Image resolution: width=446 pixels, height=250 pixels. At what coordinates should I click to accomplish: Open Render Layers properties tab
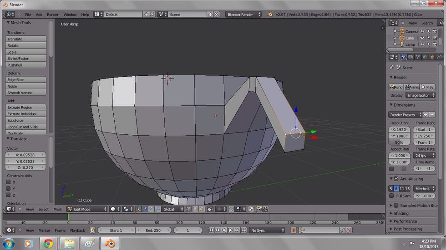click(411, 58)
